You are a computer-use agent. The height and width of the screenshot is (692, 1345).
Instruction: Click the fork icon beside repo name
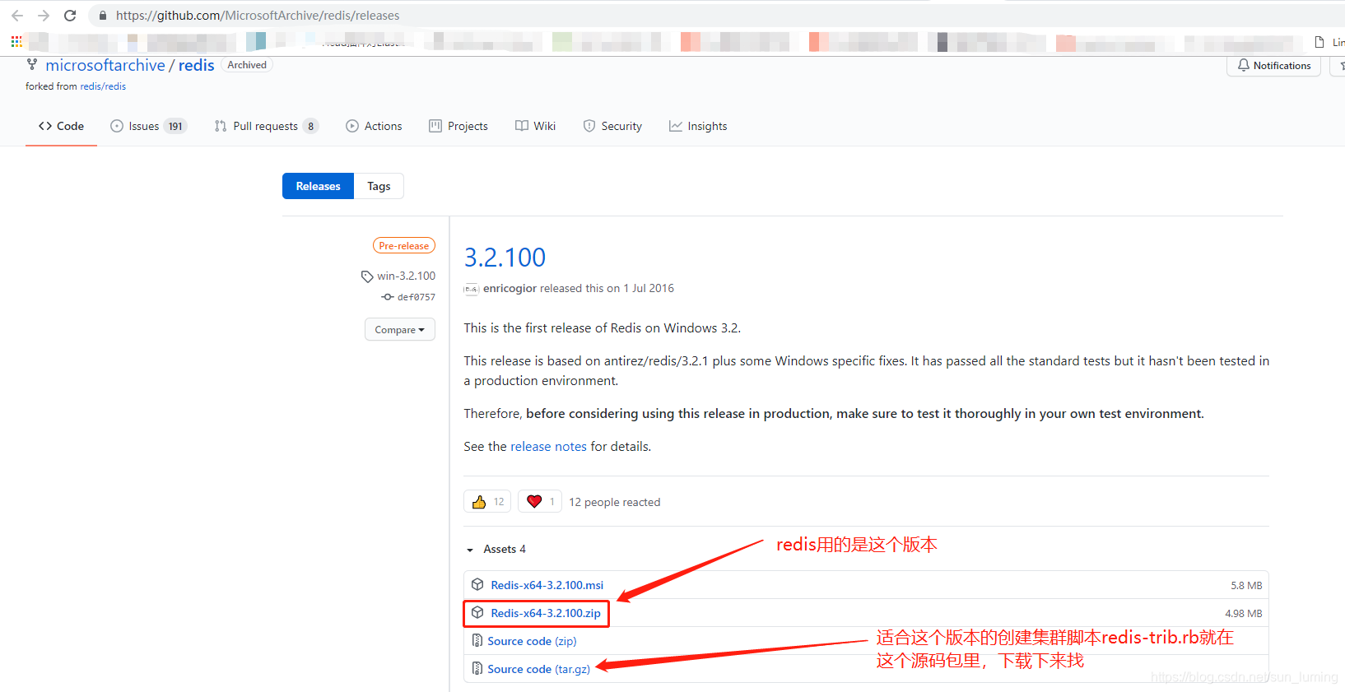pyautogui.click(x=32, y=64)
